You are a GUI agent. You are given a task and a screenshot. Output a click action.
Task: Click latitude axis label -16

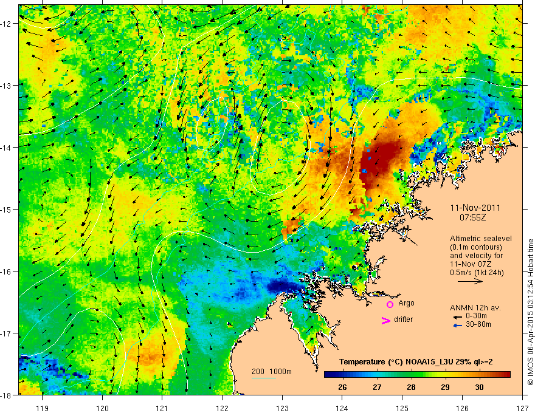tap(7, 271)
